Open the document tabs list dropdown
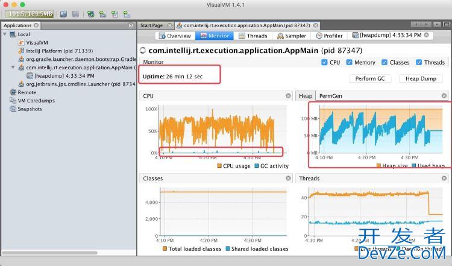This screenshot has width=452, height=266. 438,25
